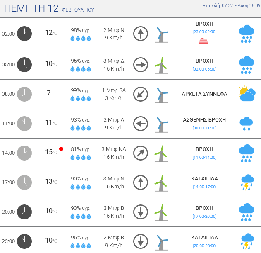Click the blue windmill icon at 23:00
The height and width of the screenshot is (253, 261).
[161, 241]
